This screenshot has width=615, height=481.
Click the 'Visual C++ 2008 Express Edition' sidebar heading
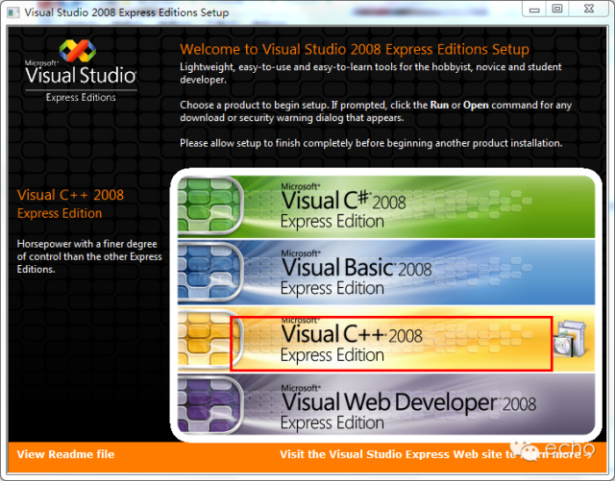[x=70, y=204]
